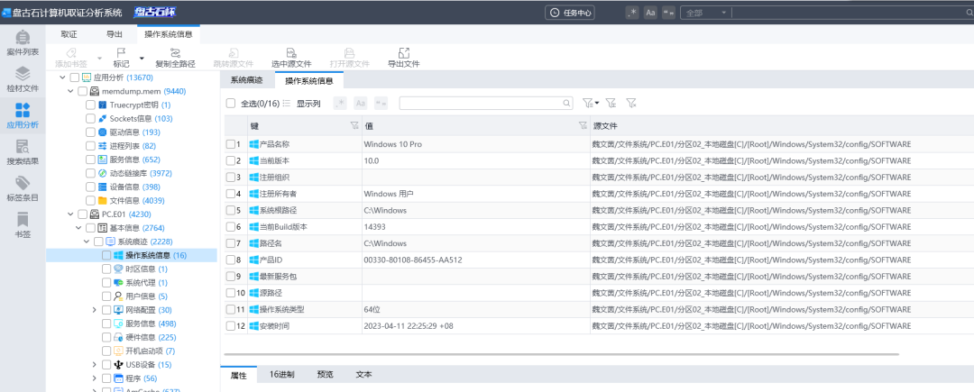
Task: Open the 全部 search scope dropdown
Action: pyautogui.click(x=705, y=13)
